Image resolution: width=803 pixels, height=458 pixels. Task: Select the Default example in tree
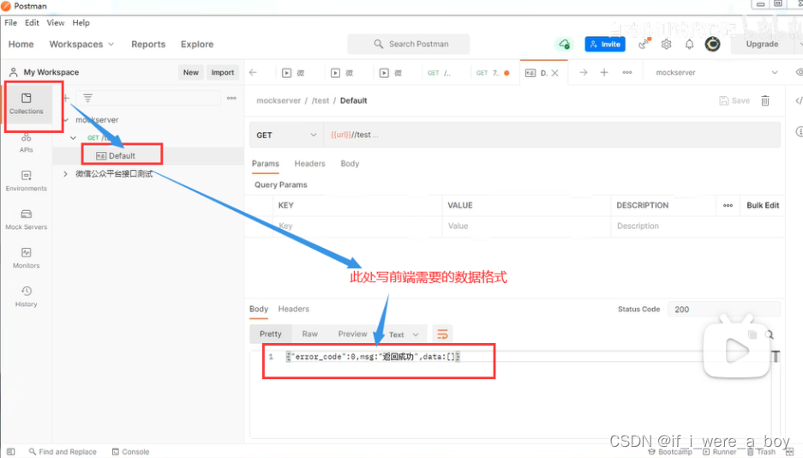coord(122,156)
